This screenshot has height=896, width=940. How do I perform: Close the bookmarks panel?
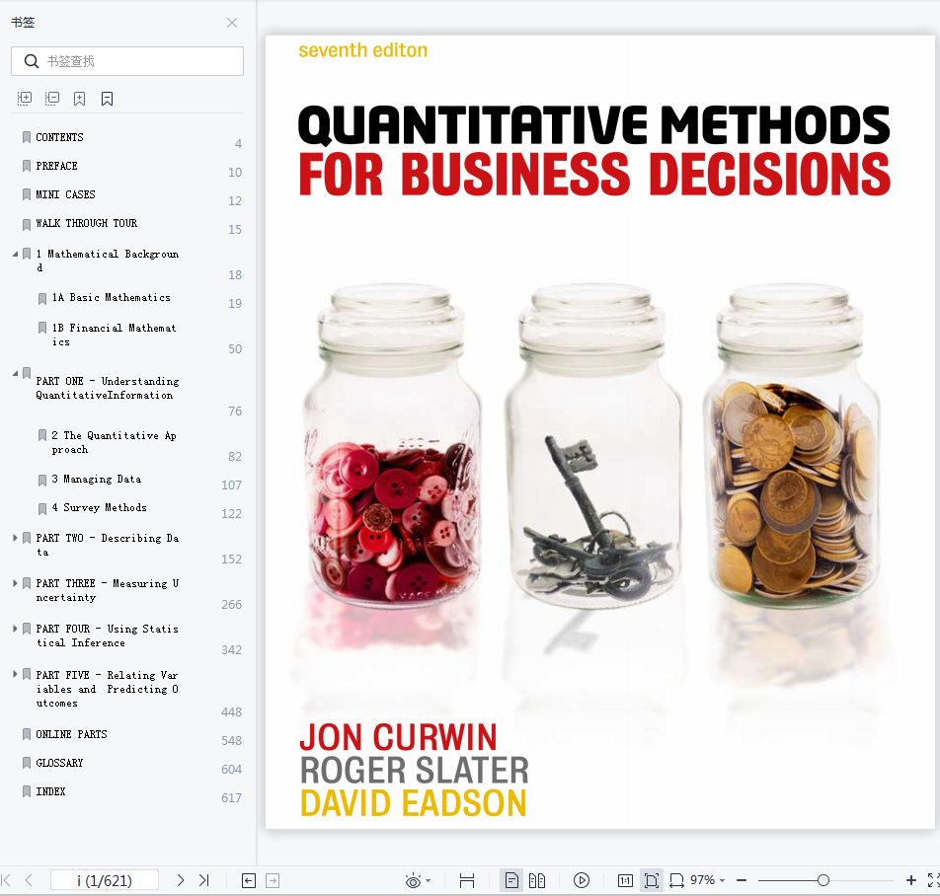coord(232,23)
